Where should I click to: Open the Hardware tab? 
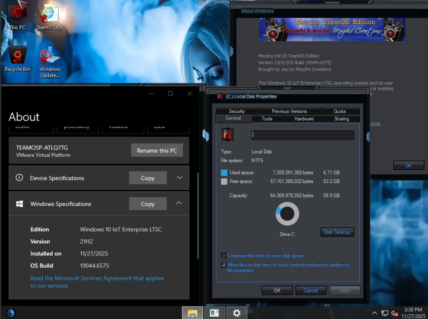[x=304, y=119]
